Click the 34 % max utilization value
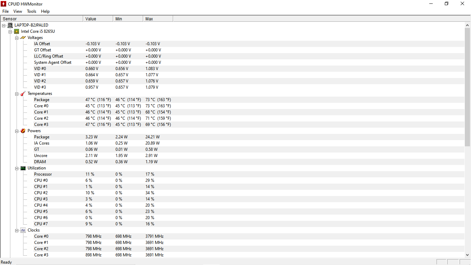 pyautogui.click(x=150, y=193)
